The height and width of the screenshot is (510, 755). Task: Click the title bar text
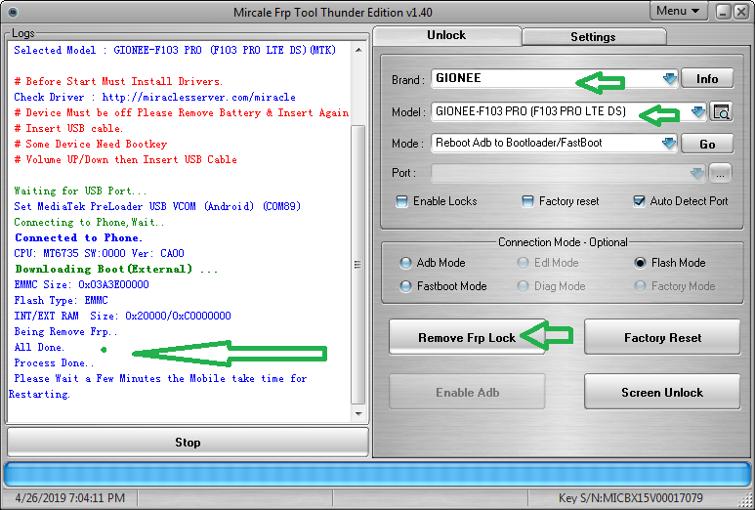pos(333,13)
